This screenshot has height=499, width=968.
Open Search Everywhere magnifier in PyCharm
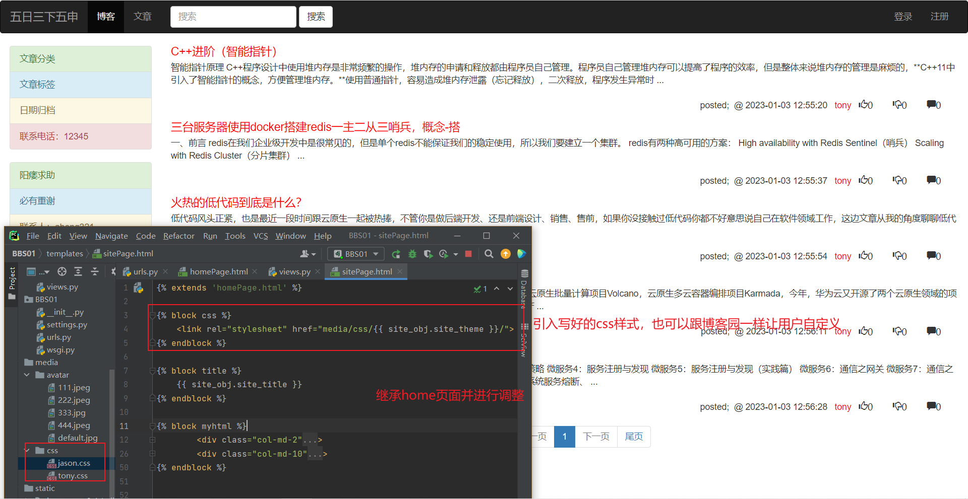point(489,254)
